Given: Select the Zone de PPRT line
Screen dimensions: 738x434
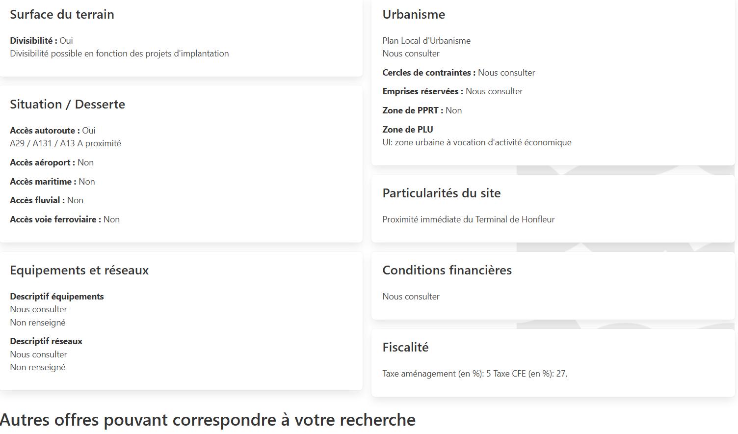Looking at the screenshot, I should 422,110.
